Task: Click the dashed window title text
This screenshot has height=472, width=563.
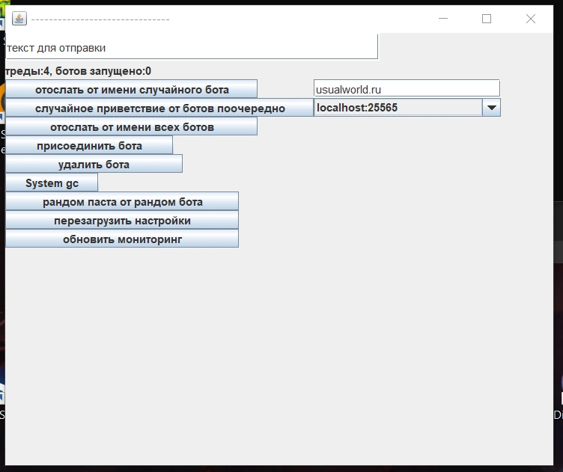Action: point(100,19)
